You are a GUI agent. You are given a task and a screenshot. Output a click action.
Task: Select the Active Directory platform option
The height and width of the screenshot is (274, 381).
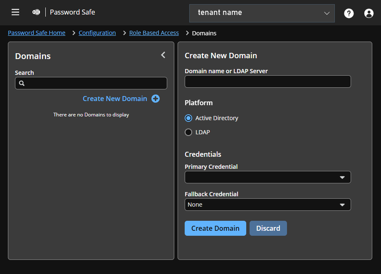click(188, 118)
